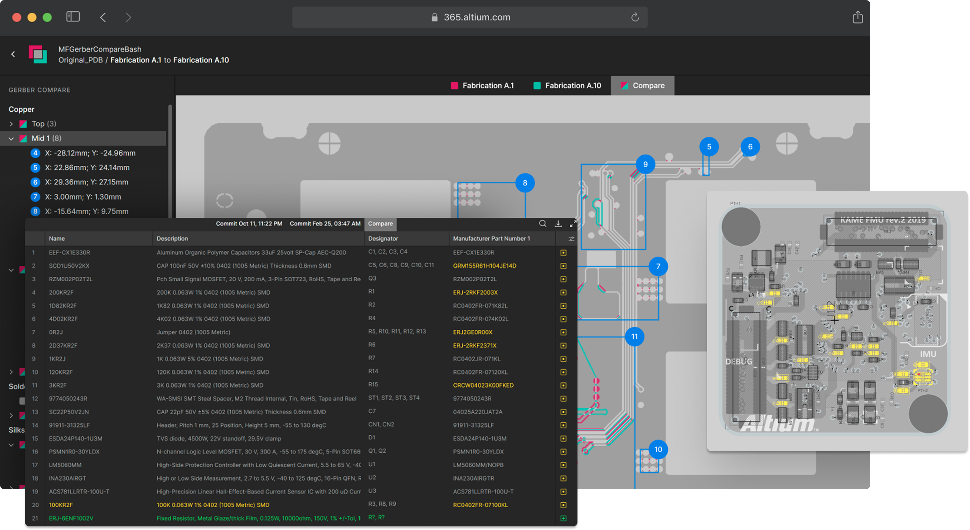Click the browser sidebar toggle icon

(73, 17)
